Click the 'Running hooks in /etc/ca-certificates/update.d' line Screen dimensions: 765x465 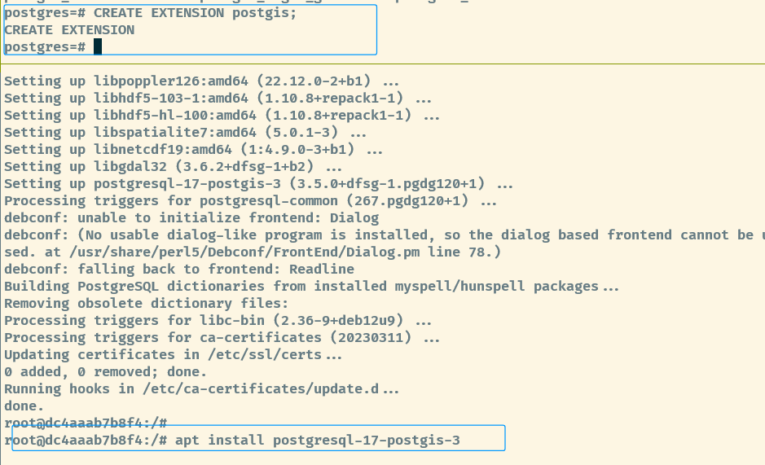(201, 389)
